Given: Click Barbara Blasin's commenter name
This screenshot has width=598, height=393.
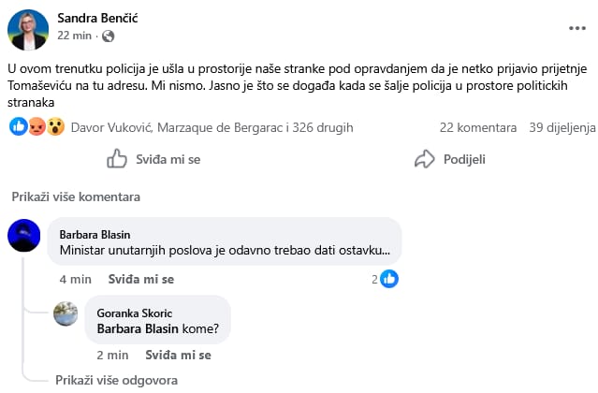Looking at the screenshot, I should pos(96,234).
